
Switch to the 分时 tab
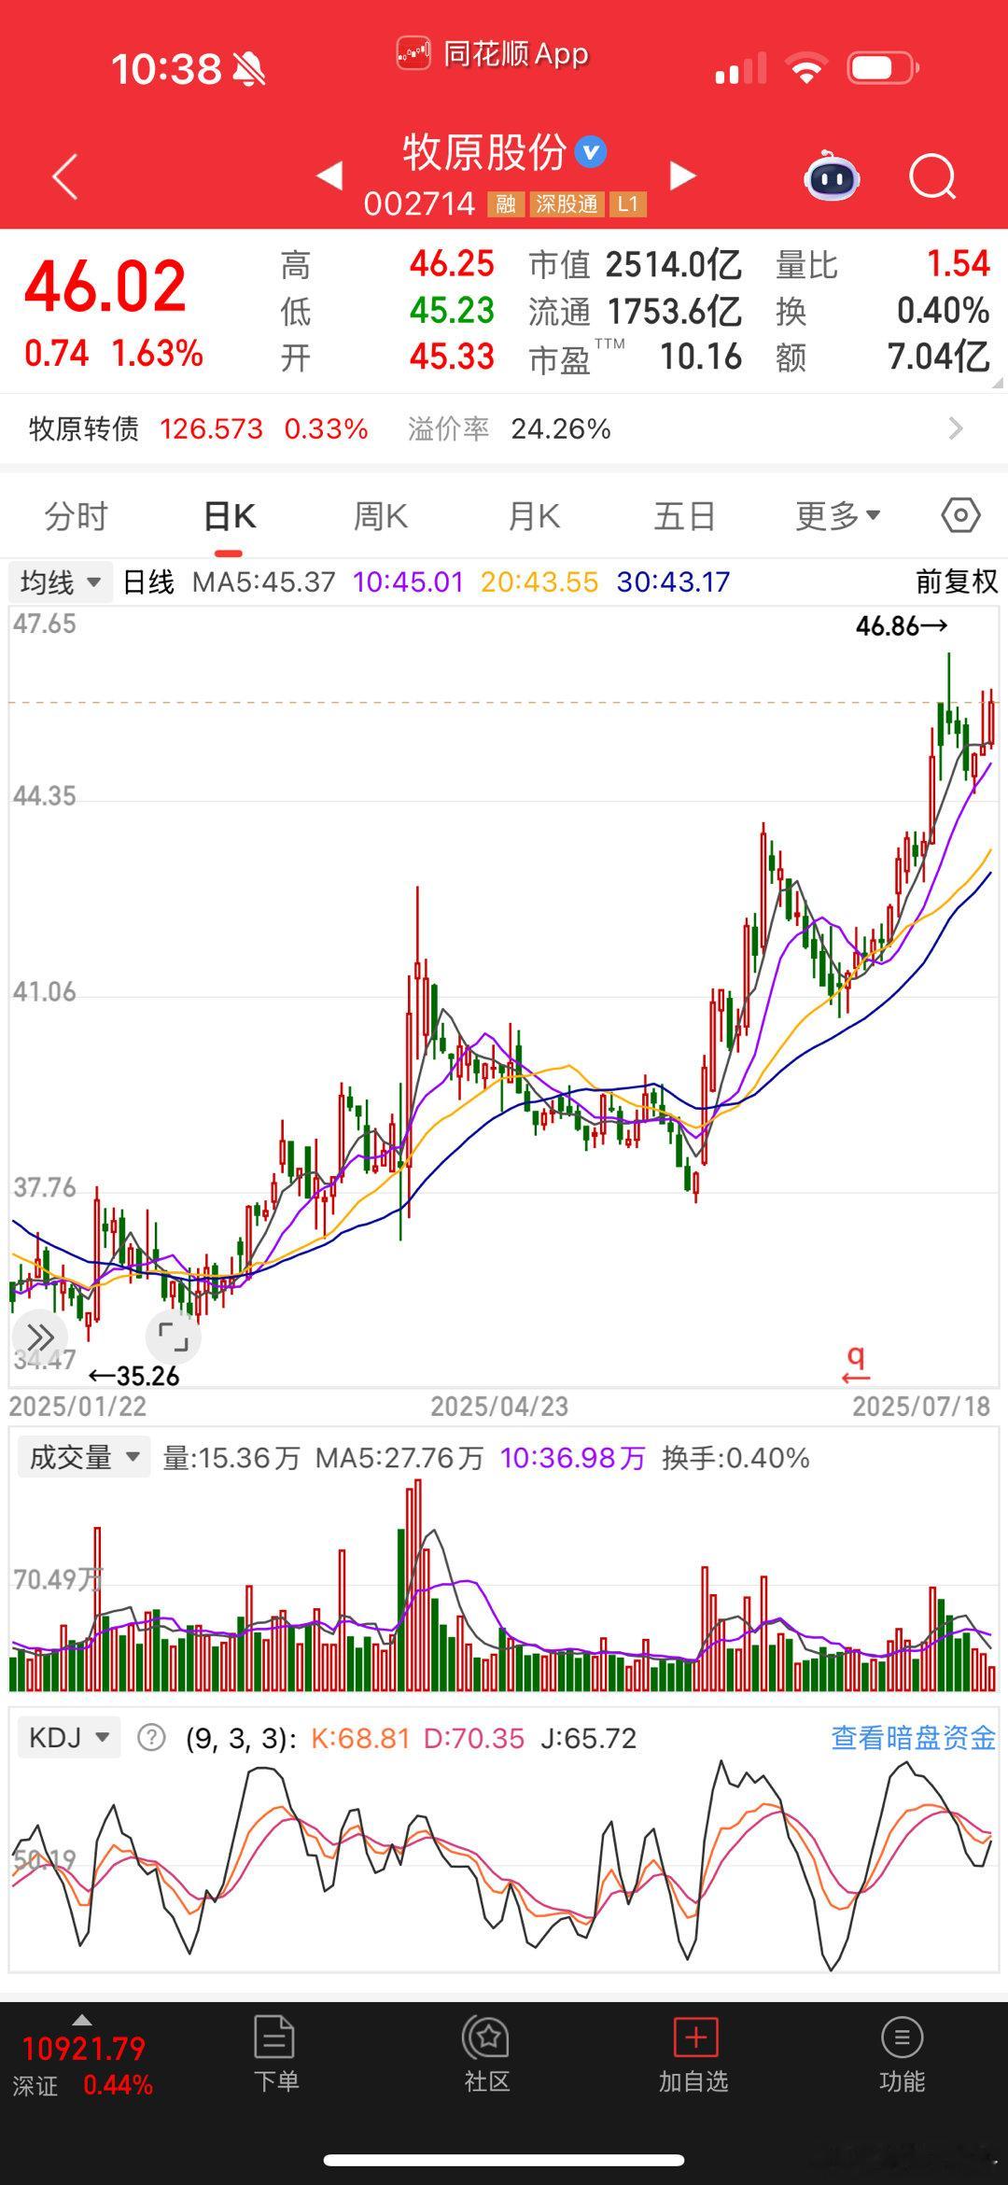[77, 516]
